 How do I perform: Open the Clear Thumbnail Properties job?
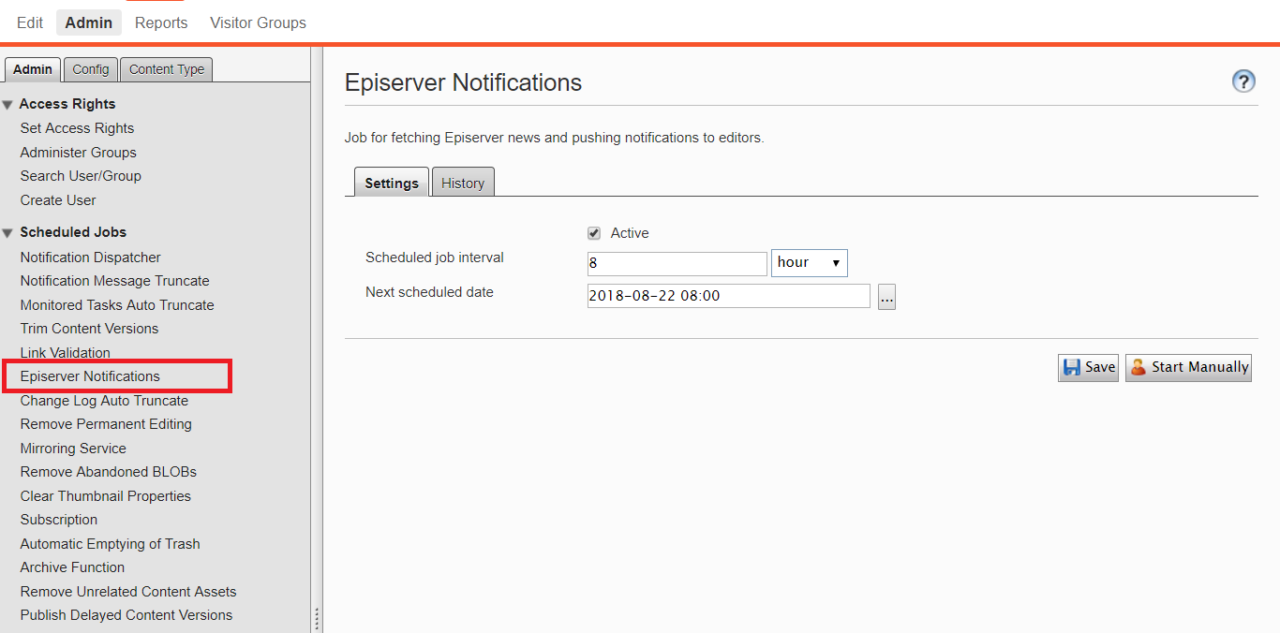(106, 496)
